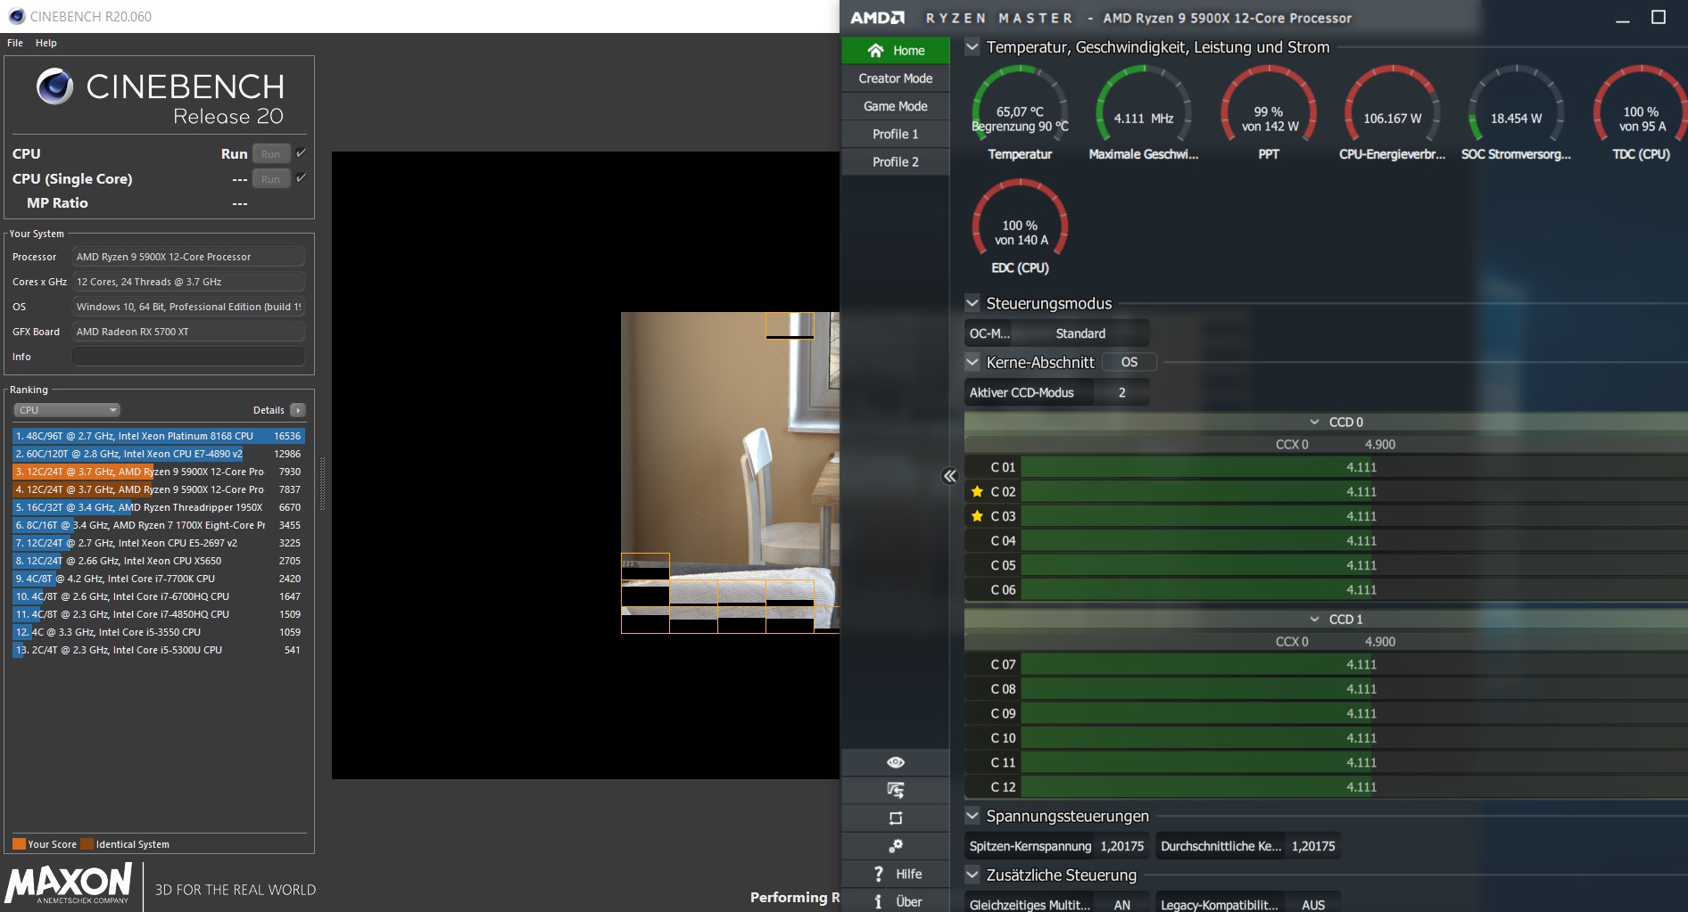Click Spitzen-Kernspannung value 1,20175
The image size is (1688, 912).
pyautogui.click(x=1122, y=846)
